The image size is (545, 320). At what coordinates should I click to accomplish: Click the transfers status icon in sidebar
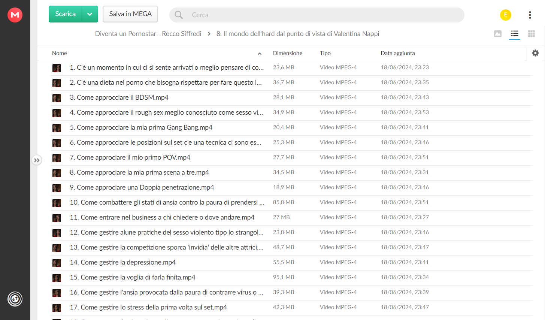[15, 299]
